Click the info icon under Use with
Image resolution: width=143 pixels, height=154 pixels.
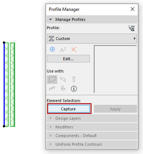pos(74,89)
